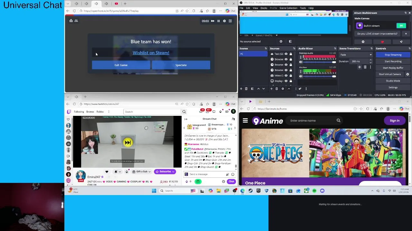The height and width of the screenshot is (231, 412).
Task: Enable Studio Mode in OBS
Action: (x=393, y=81)
